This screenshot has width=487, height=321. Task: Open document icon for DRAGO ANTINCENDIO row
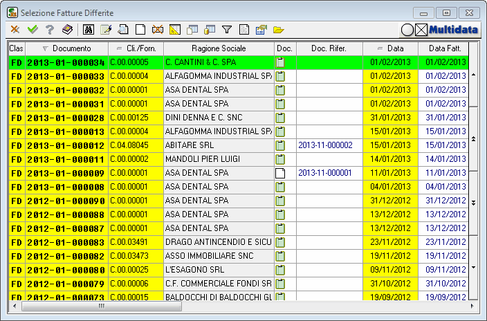click(280, 242)
